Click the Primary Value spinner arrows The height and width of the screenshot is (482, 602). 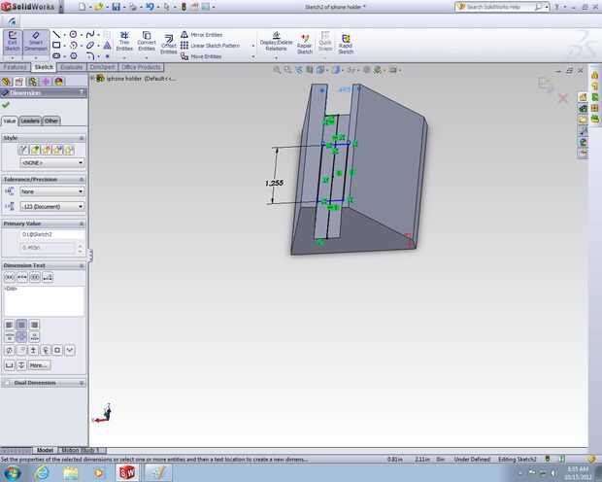coord(80,248)
